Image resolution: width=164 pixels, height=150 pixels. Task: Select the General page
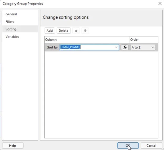20,14
